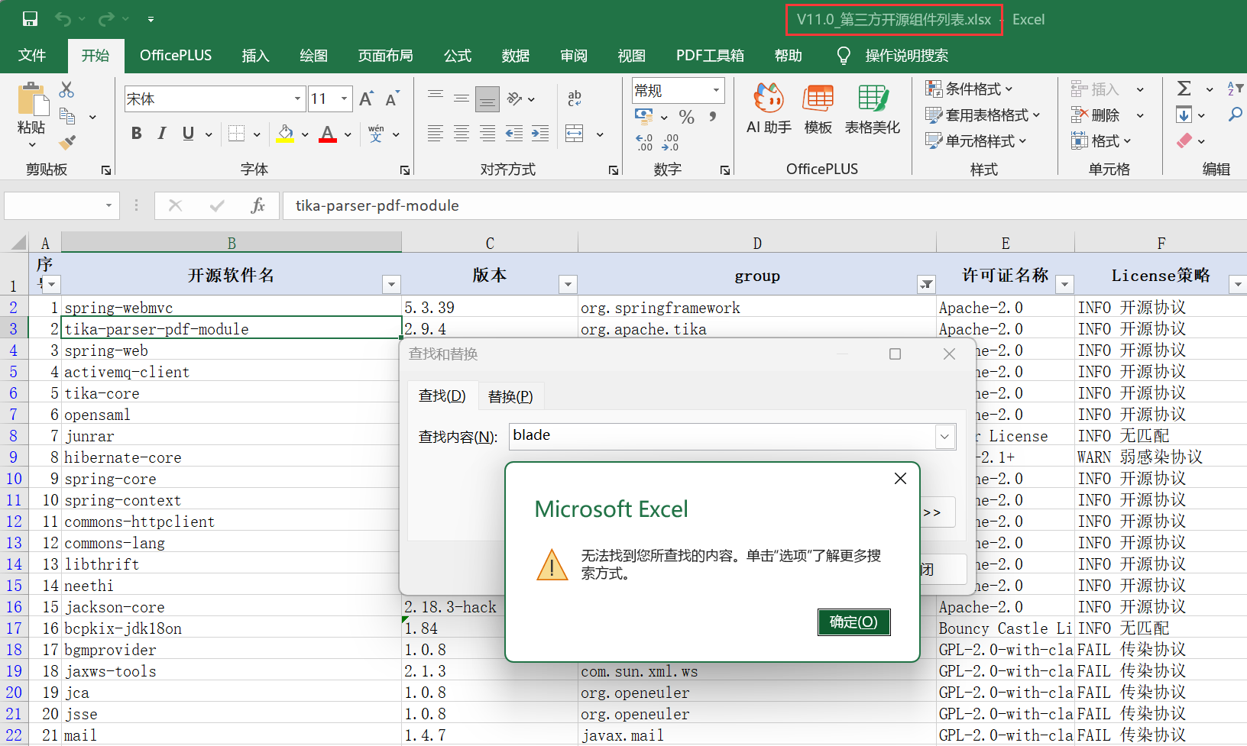Click the Merge cells icon
1247x746 pixels.
(x=575, y=134)
